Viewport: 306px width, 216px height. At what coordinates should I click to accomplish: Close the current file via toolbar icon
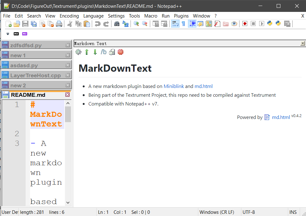pyautogui.click(x=42, y=24)
